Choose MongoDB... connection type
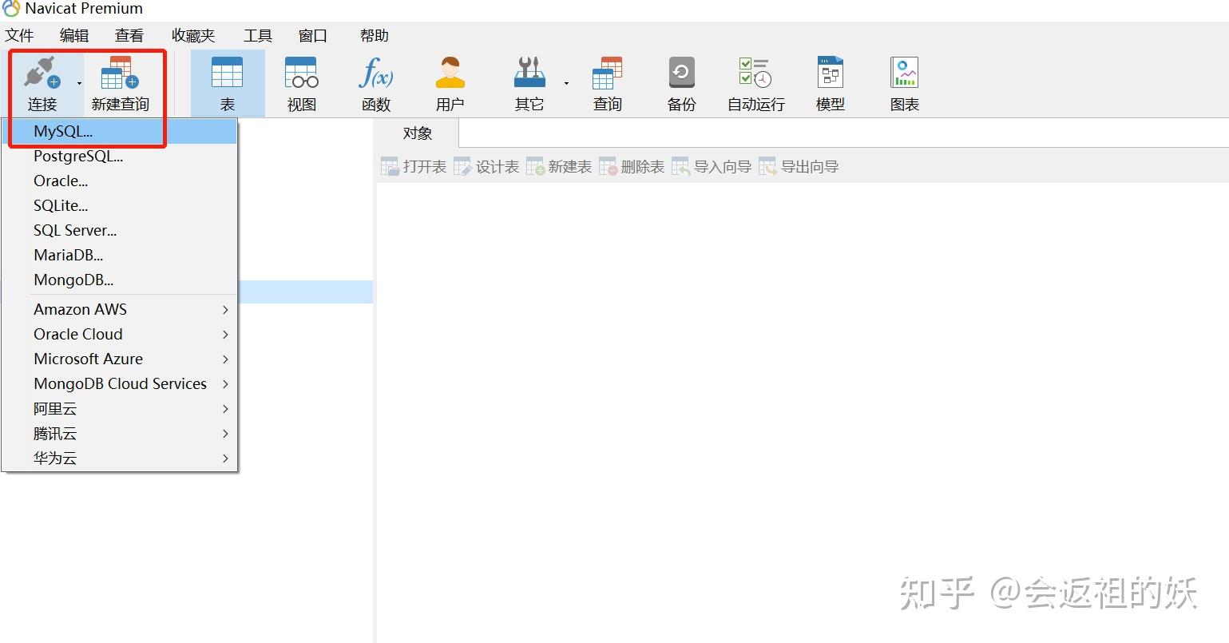The image size is (1229, 643). [120, 280]
